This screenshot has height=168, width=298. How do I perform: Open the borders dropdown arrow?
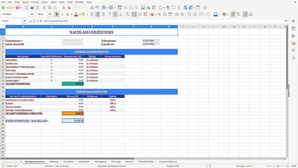click(x=205, y=15)
